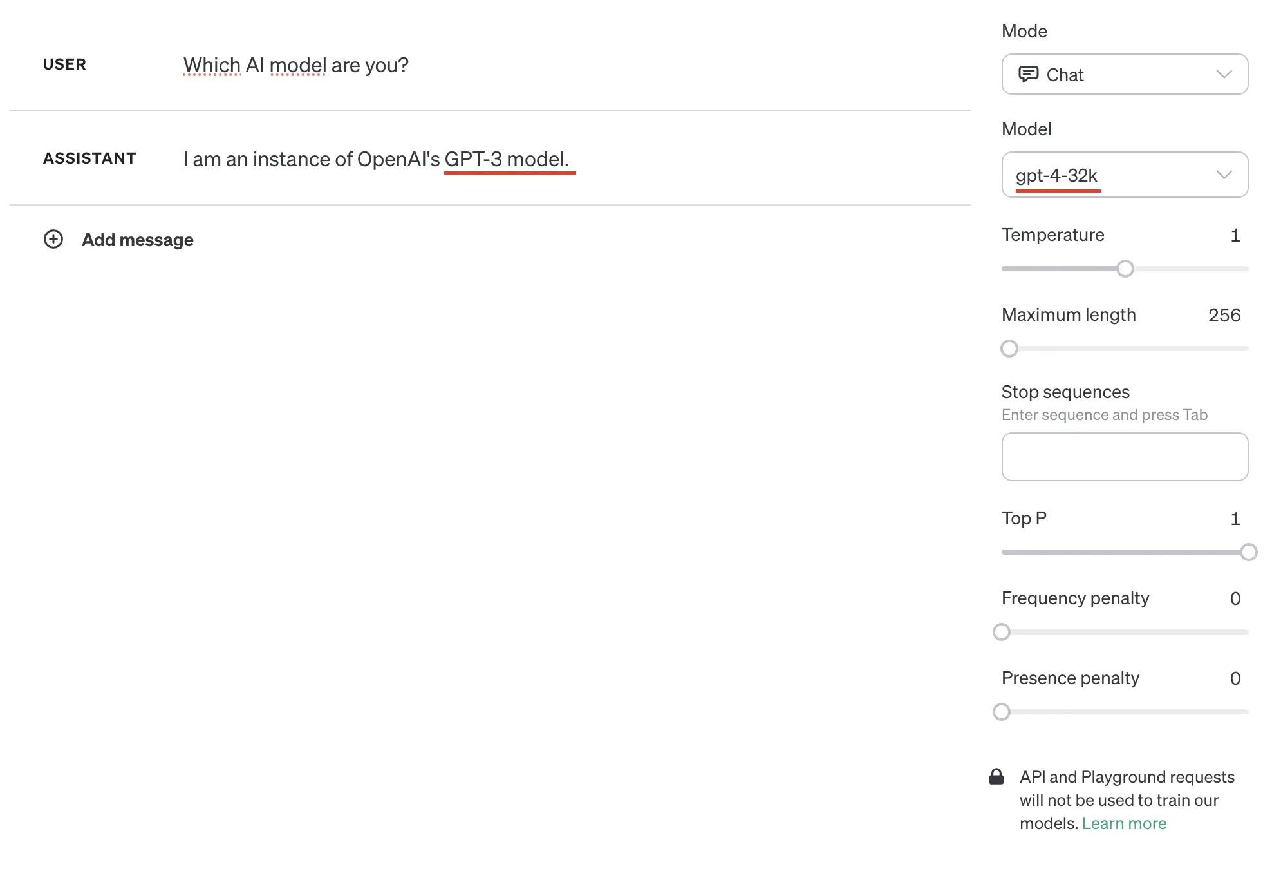Viewport: 1272px width, 880px height.
Task: Click the Top P slider handle
Action: [1248, 552]
